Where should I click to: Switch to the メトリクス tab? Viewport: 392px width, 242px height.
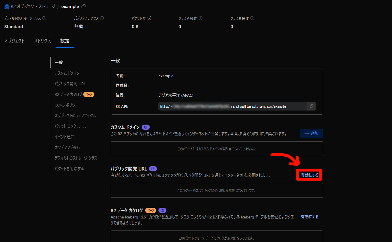(42, 41)
